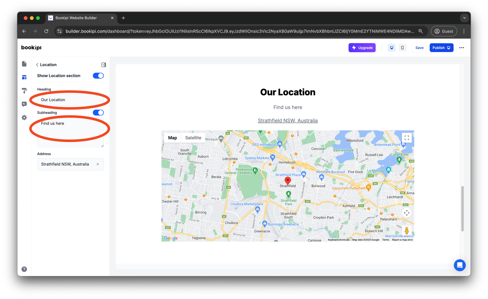Open Chrome three-dot menu
488x299 pixels.
point(464,31)
